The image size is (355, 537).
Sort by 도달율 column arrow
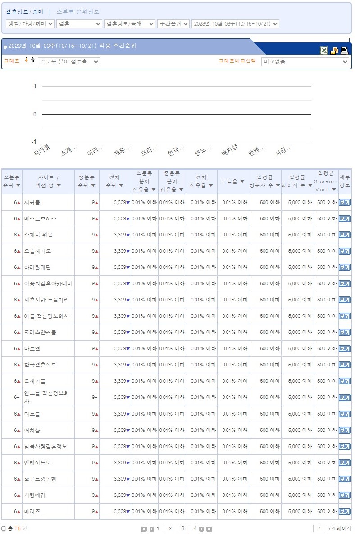(x=242, y=181)
